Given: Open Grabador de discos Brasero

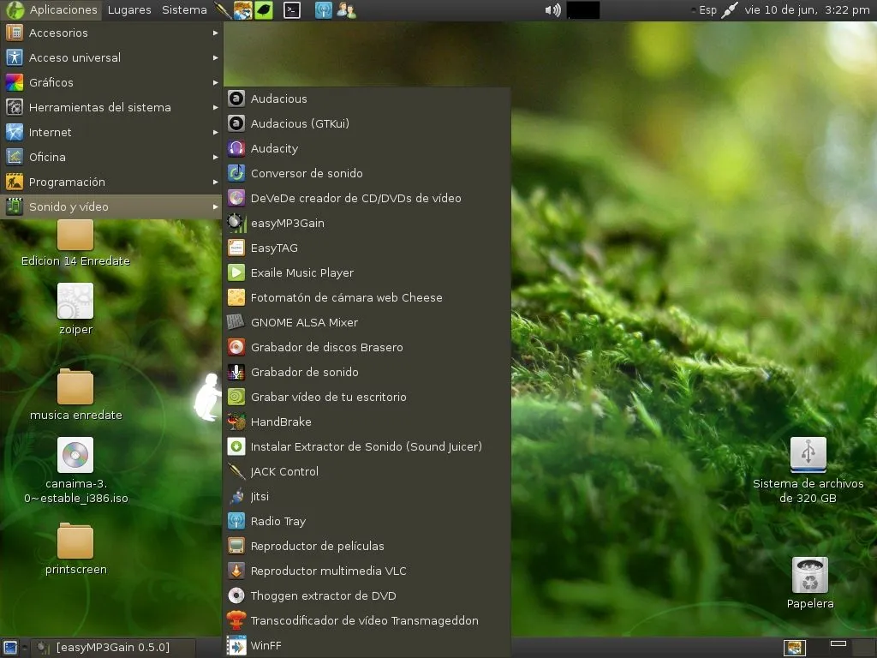Looking at the screenshot, I should click(x=326, y=347).
